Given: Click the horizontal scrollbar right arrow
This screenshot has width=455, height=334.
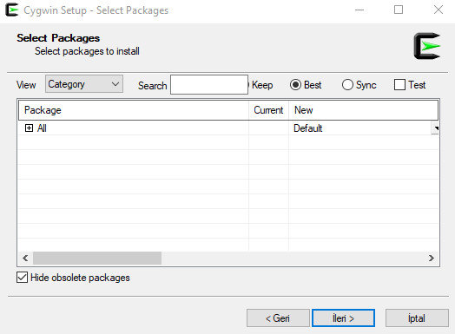Looking at the screenshot, I should tap(432, 258).
